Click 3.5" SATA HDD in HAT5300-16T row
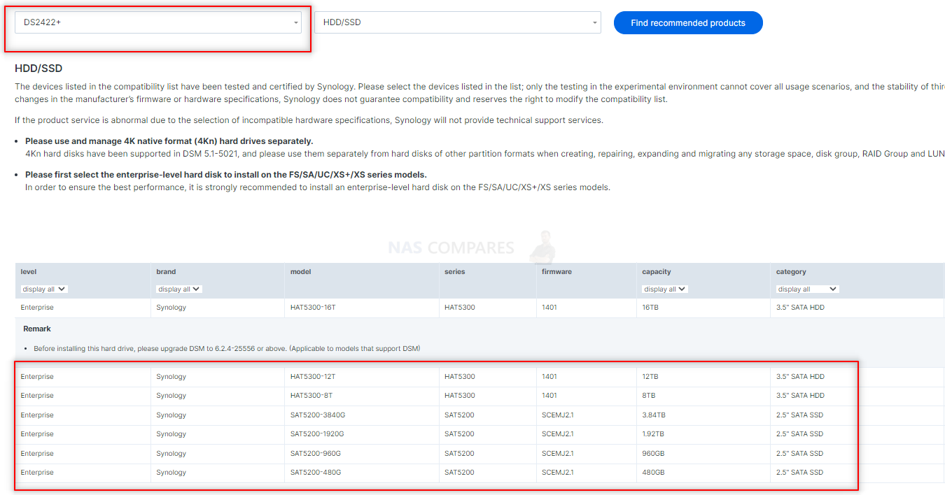The height and width of the screenshot is (495, 945). point(800,308)
